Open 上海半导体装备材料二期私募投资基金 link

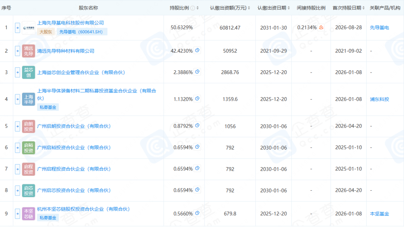pos(97,94)
